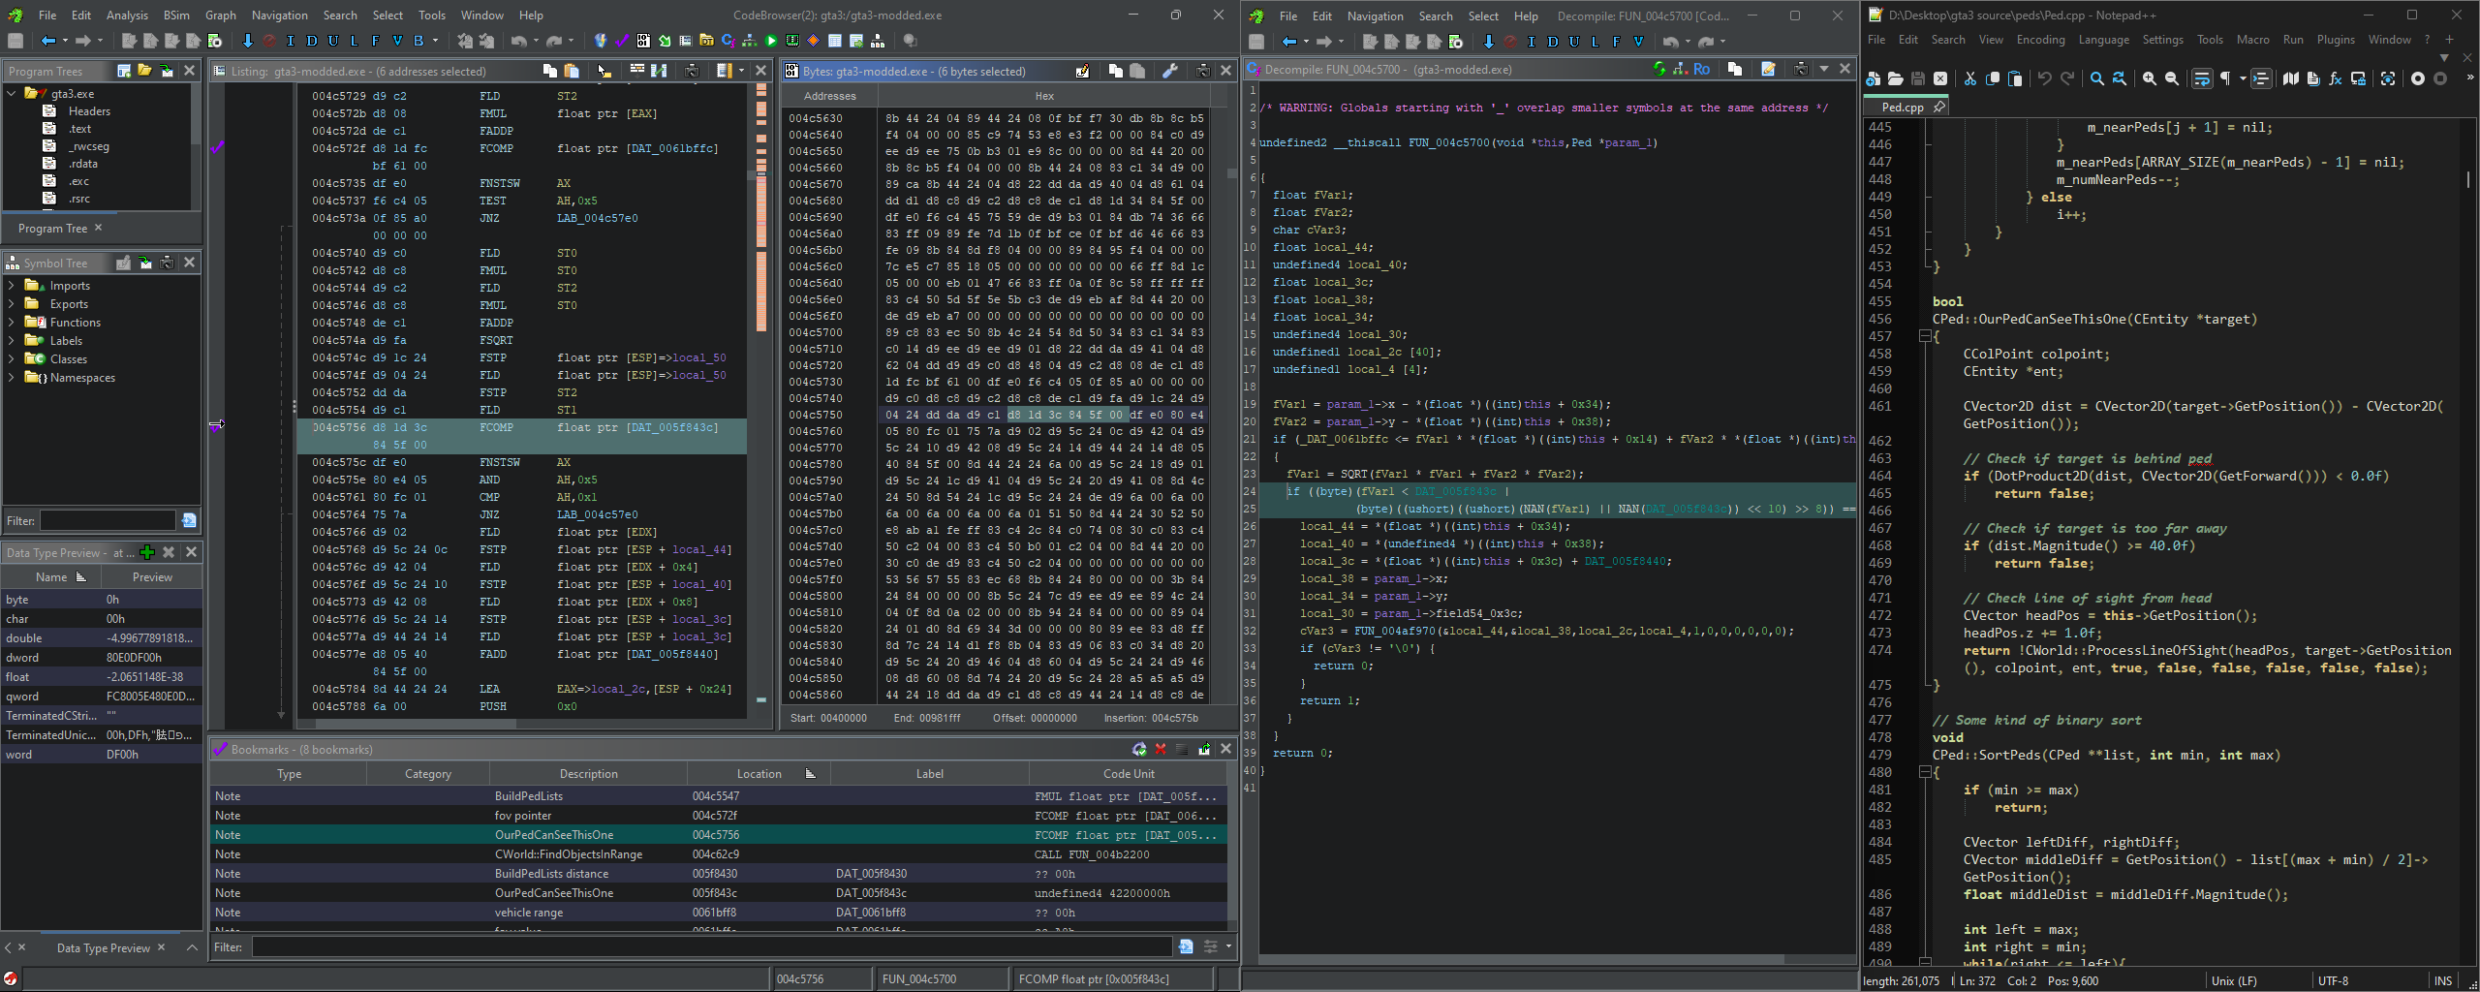This screenshot has height=992, width=2480.
Task: Collapse fold marker at SortPeds function brace
Action: point(1925,772)
